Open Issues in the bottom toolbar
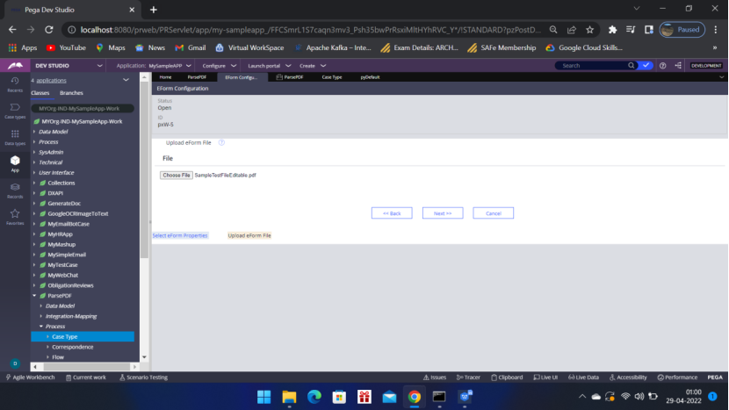Screen dimensions: 729x410 click(435, 377)
